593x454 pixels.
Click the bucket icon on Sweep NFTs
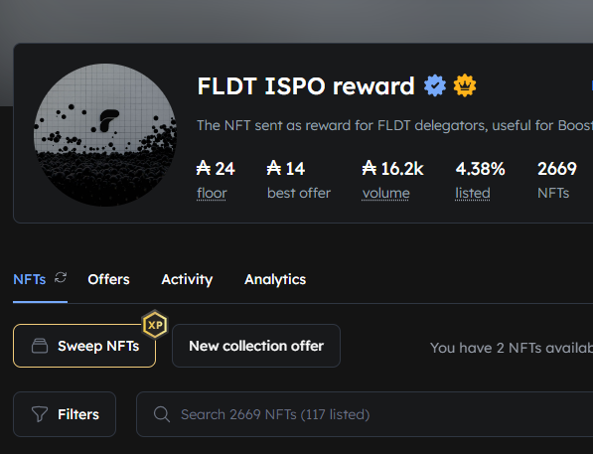pyautogui.click(x=40, y=346)
